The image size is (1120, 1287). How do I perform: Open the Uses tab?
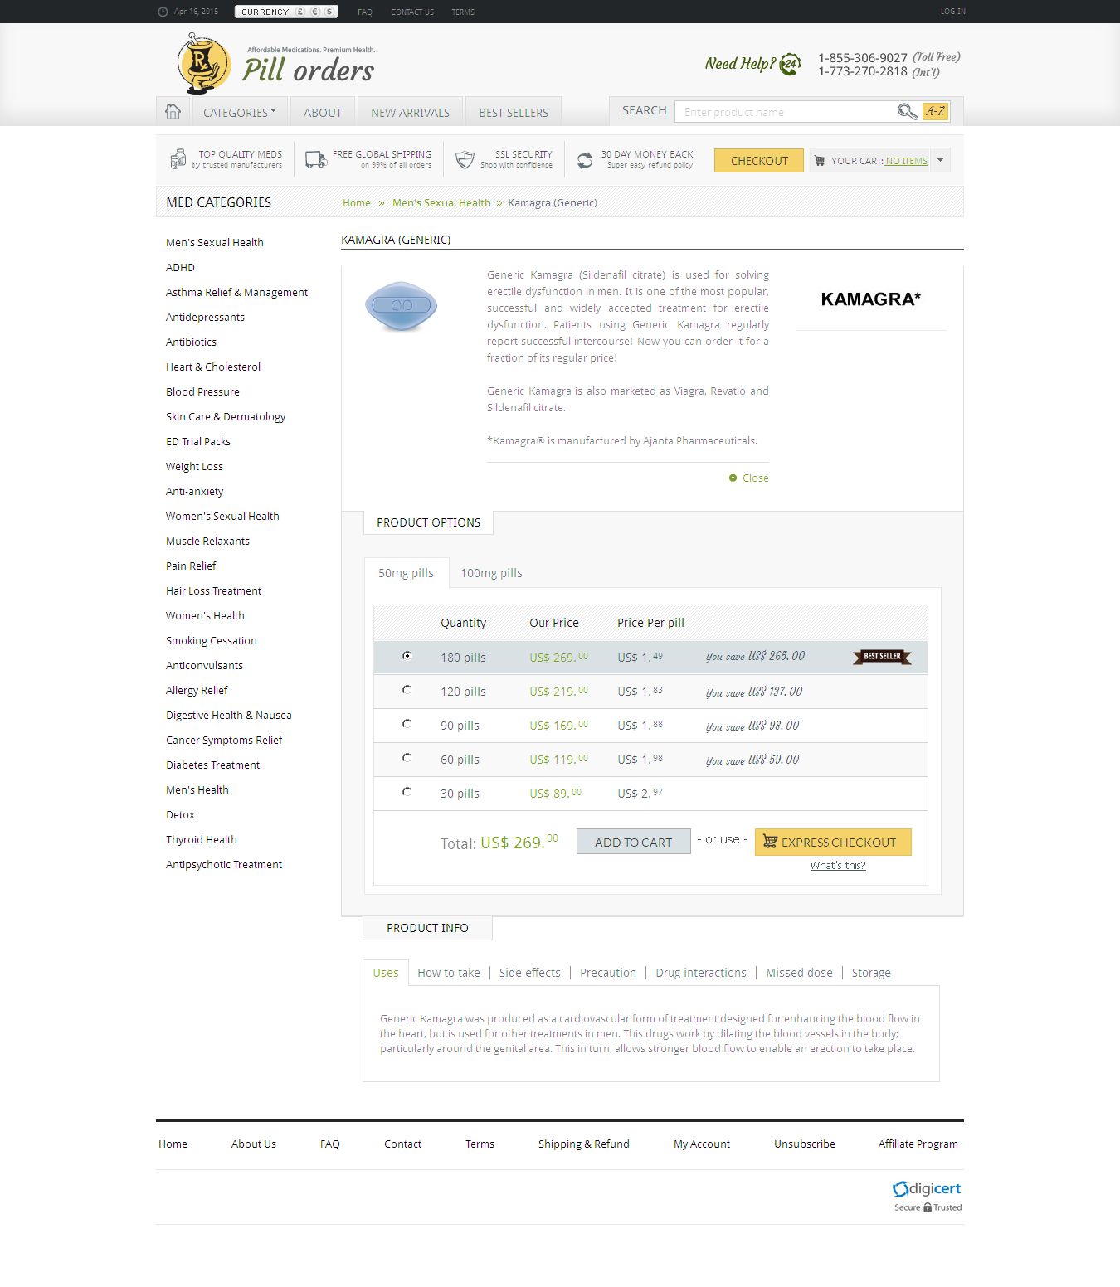coord(385,973)
